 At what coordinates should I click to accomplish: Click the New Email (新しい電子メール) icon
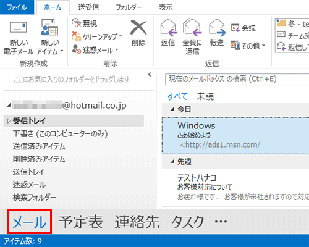[x=19, y=27]
